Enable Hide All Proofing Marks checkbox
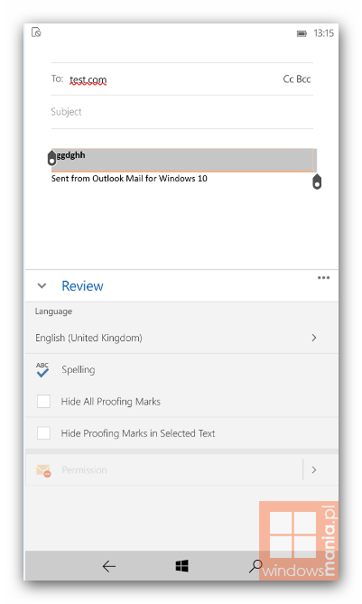 pos(43,401)
